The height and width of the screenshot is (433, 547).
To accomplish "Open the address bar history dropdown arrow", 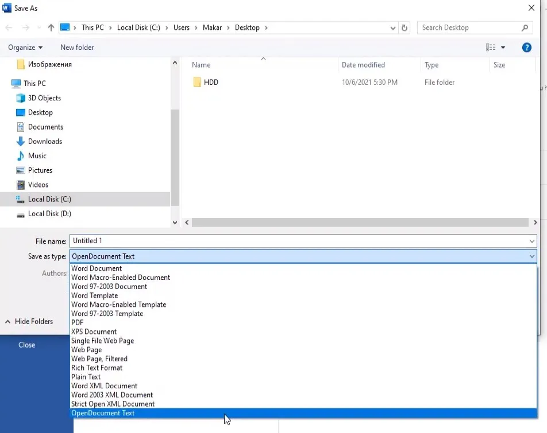I will pyautogui.click(x=393, y=28).
